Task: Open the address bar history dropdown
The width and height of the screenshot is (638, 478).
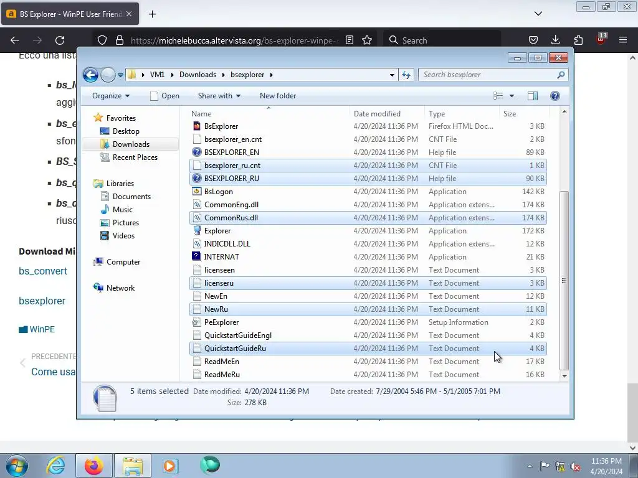Action: pos(392,75)
